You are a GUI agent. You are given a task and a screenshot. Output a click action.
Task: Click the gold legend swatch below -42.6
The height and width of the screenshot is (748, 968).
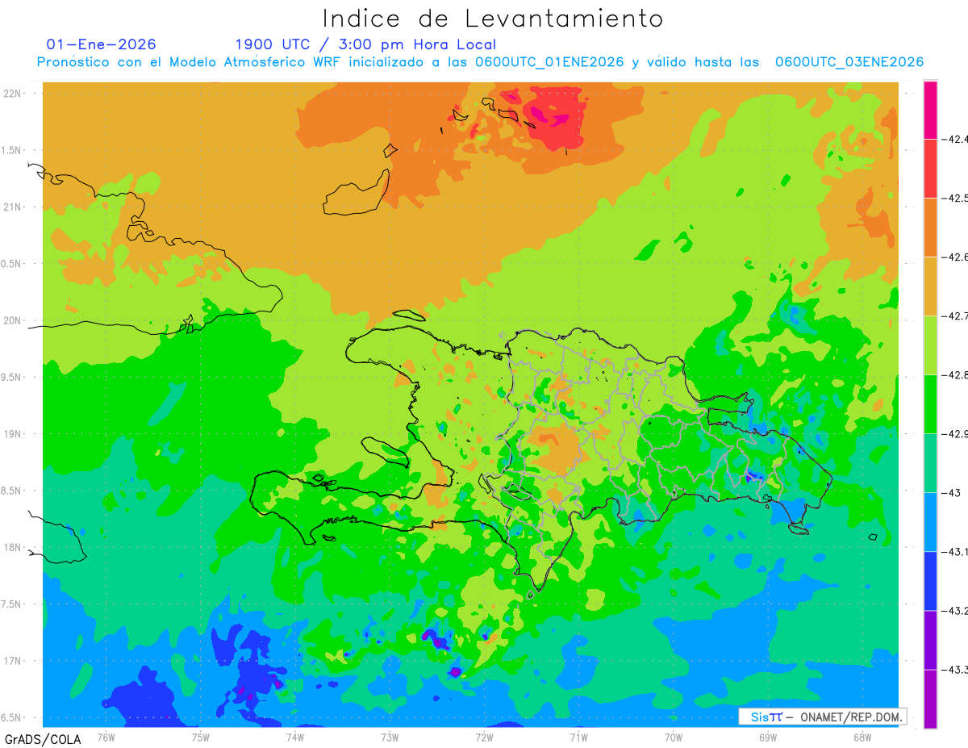point(930,286)
